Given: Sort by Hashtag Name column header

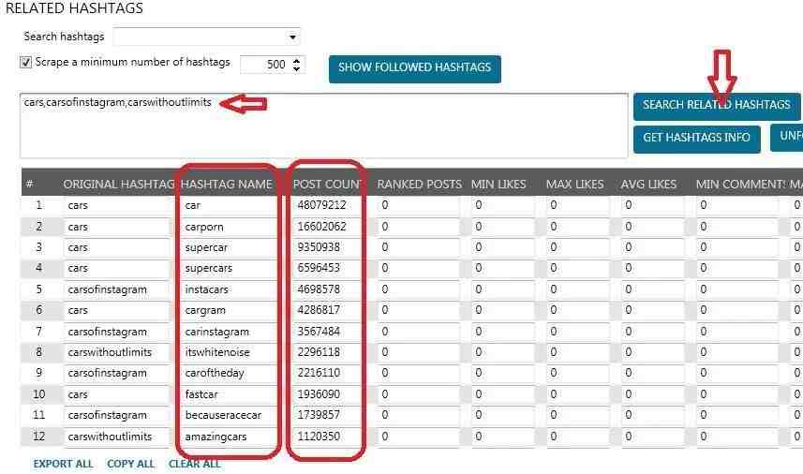Looking at the screenshot, I should tap(227, 185).
